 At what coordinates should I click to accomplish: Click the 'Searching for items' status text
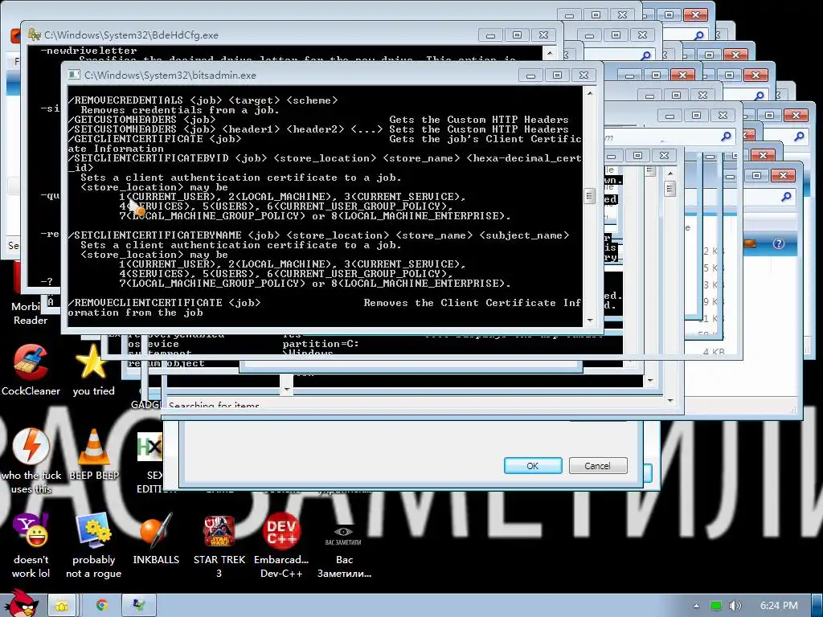(214, 405)
